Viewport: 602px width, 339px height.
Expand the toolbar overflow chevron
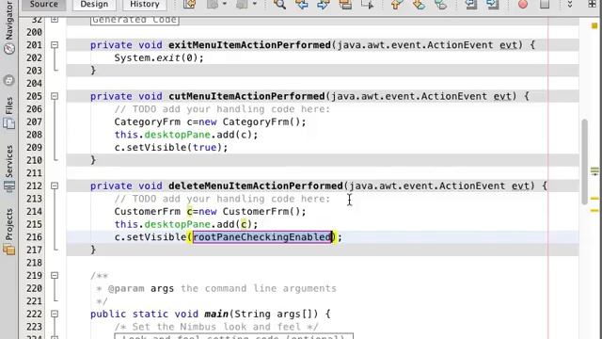point(570,4)
